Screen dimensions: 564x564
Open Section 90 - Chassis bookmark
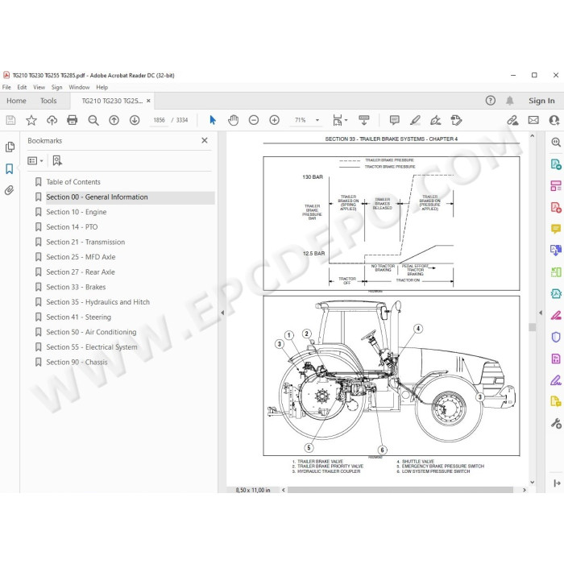pyautogui.click(x=77, y=363)
